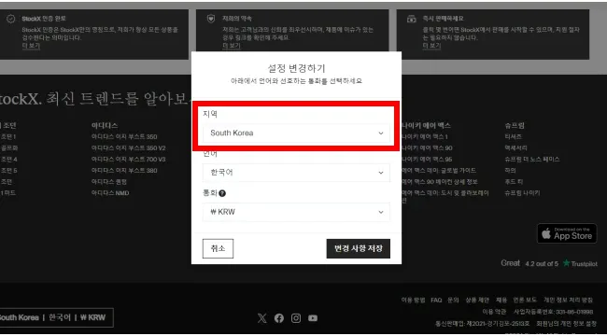Screen dimensions: 607x336
Task: Open 아디다스 이지 부스트 700 V3 link
Action: click(129, 159)
